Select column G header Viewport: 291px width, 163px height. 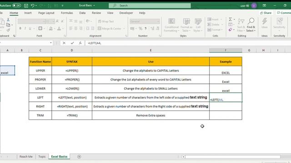(x=249, y=50)
